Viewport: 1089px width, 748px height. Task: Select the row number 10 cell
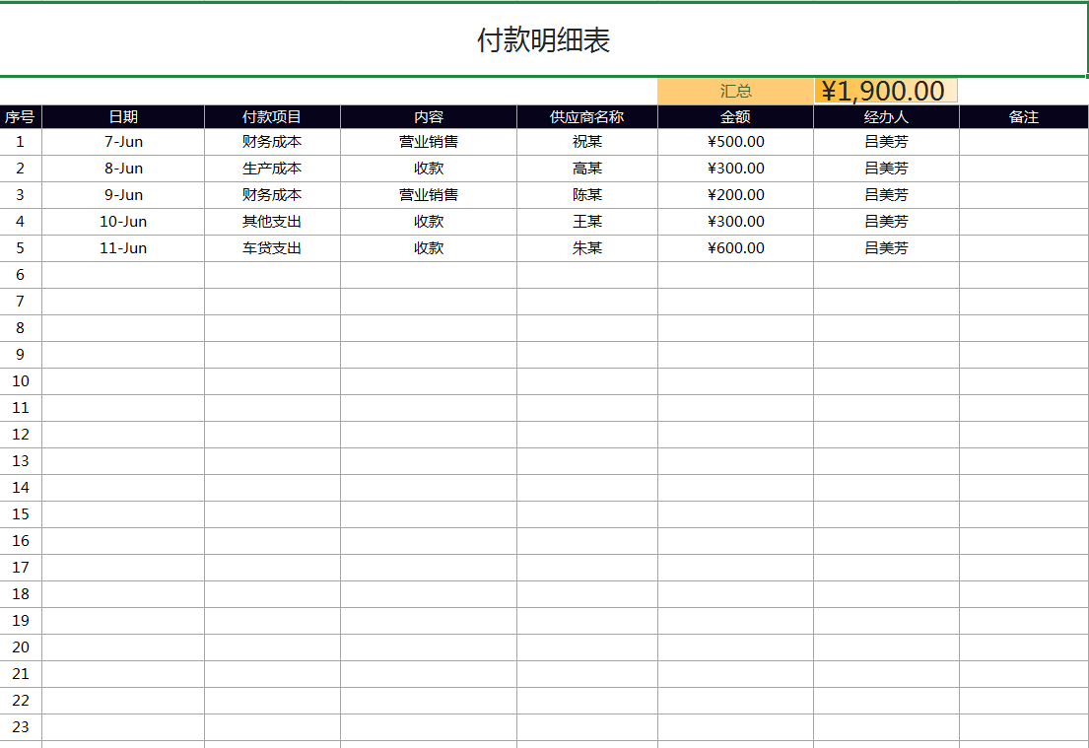point(21,380)
